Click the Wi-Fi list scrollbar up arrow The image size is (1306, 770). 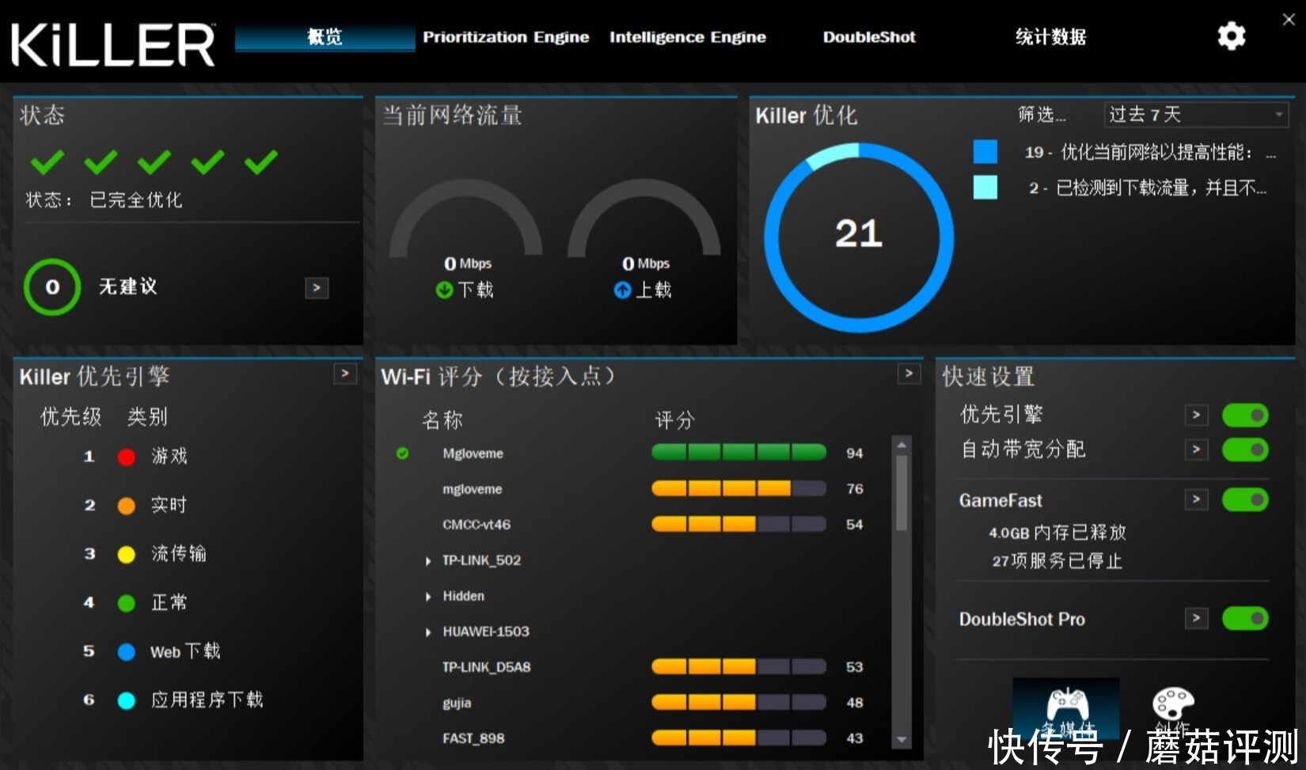pyautogui.click(x=902, y=445)
